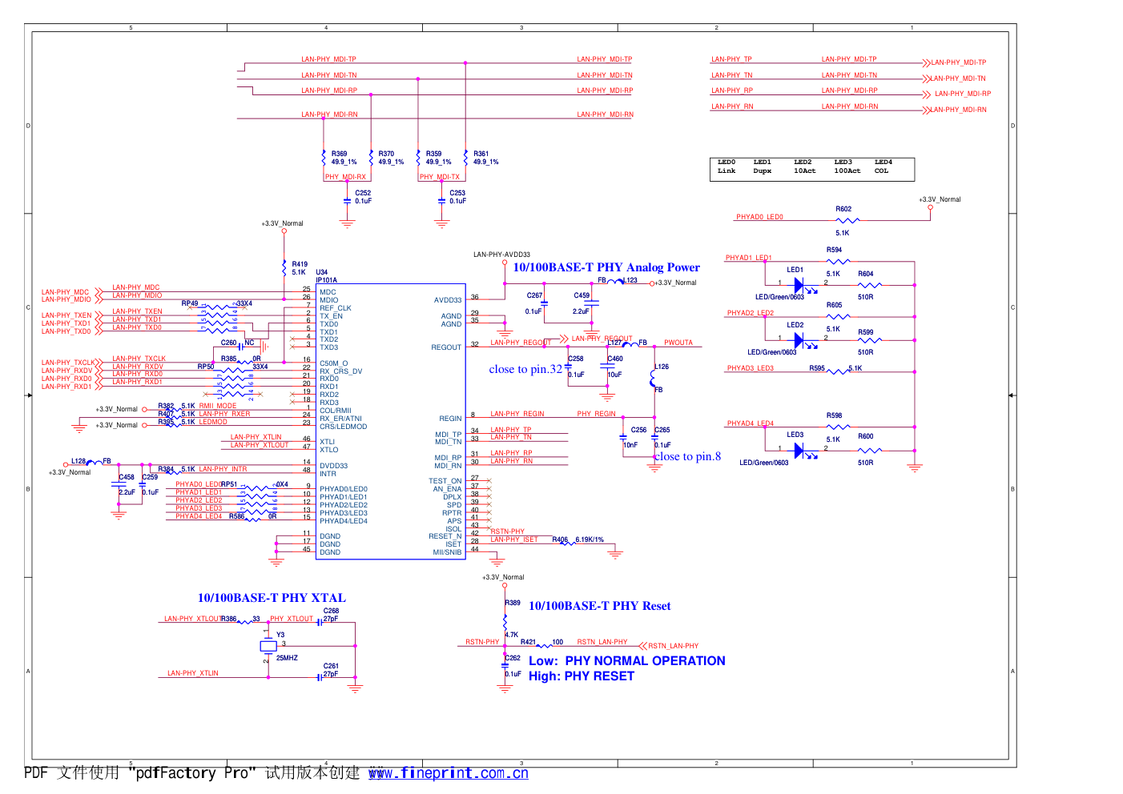Select the Y3 25MHZ crystal symbol
The height and width of the screenshot is (794, 1123).
click(268, 646)
